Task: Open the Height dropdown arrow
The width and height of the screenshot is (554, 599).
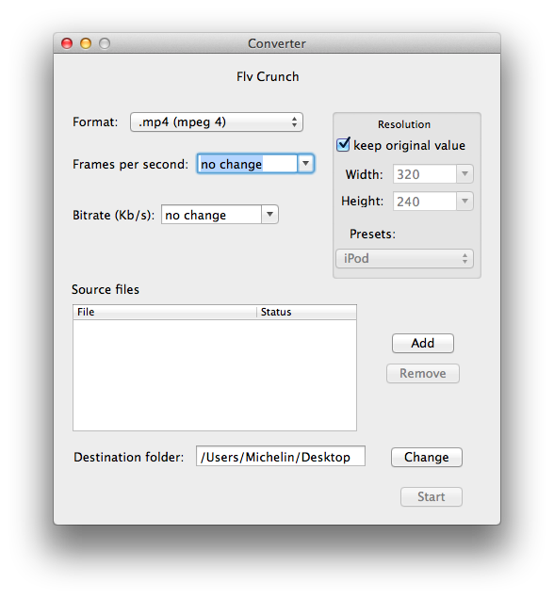Action: point(465,202)
